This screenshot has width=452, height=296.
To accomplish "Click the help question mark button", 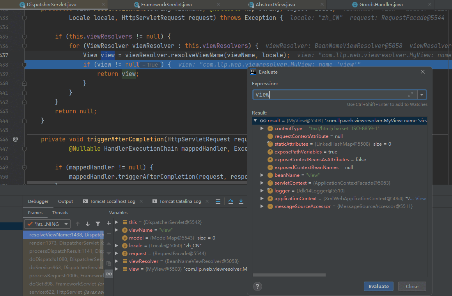I will (x=257, y=286).
